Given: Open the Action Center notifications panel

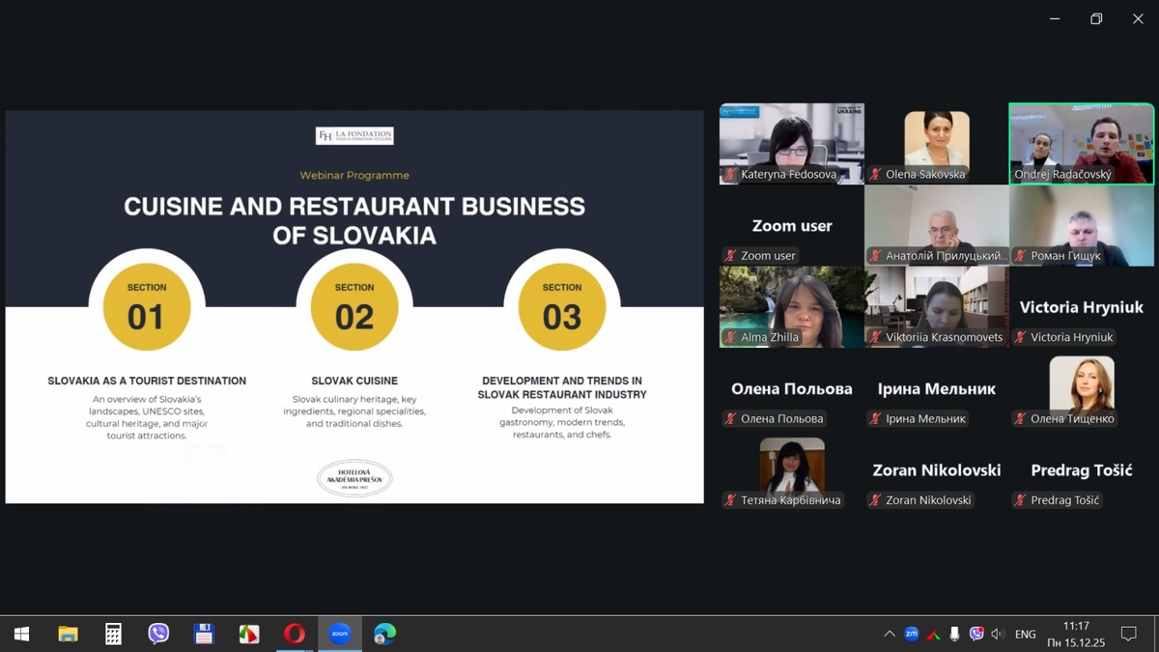Looking at the screenshot, I should tap(1128, 634).
